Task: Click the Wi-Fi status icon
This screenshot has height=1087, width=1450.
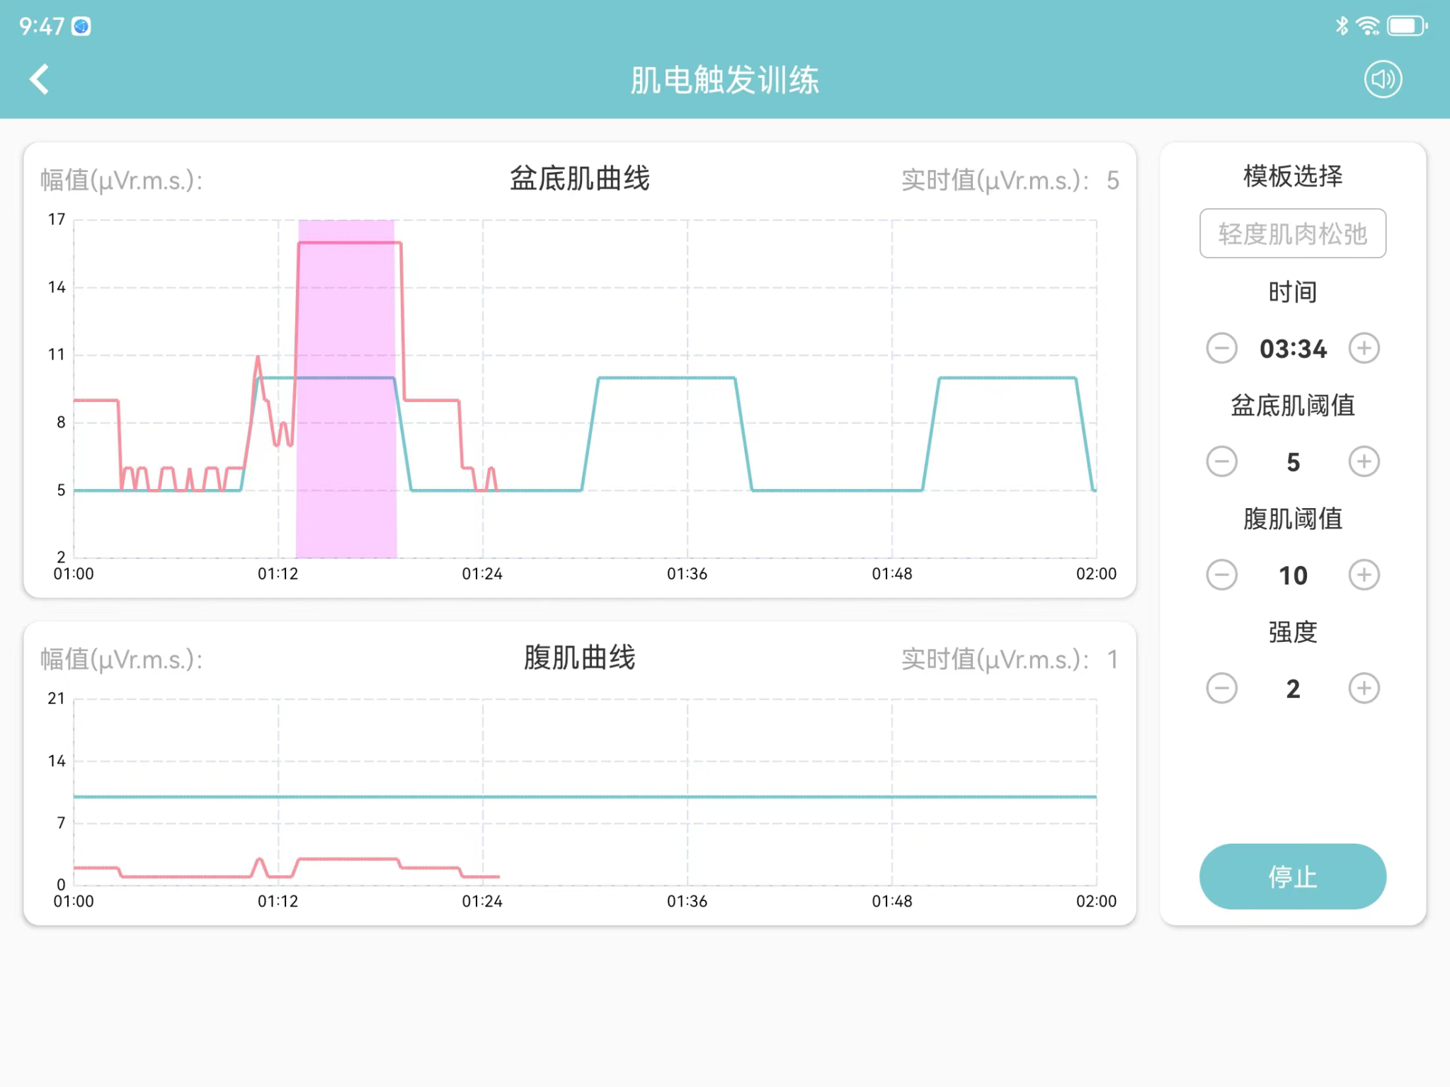Action: click(1367, 26)
